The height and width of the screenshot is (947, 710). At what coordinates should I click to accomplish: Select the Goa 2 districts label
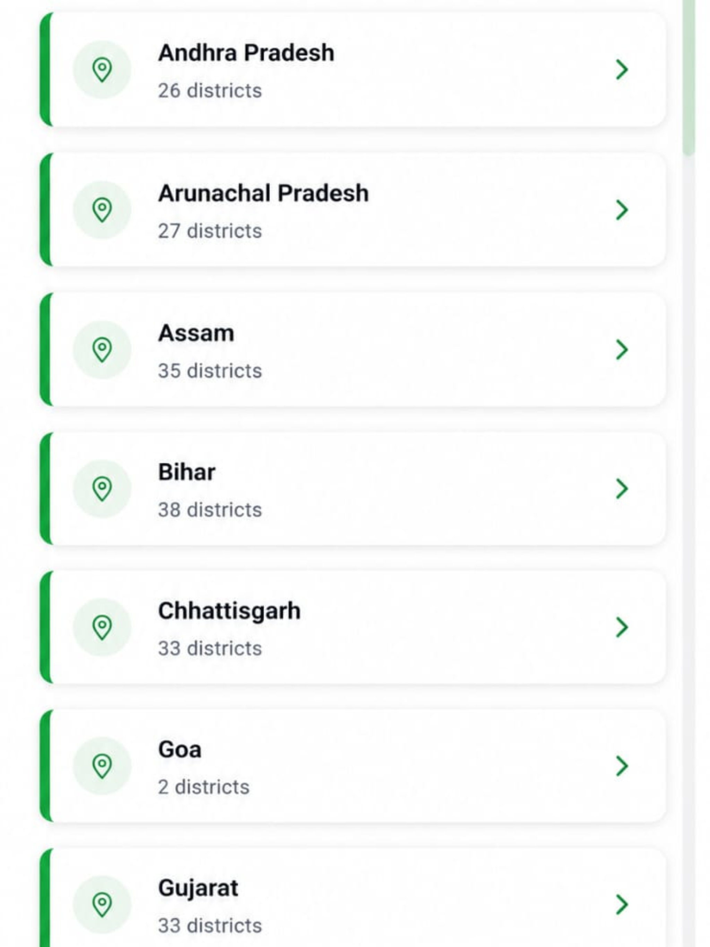(204, 787)
